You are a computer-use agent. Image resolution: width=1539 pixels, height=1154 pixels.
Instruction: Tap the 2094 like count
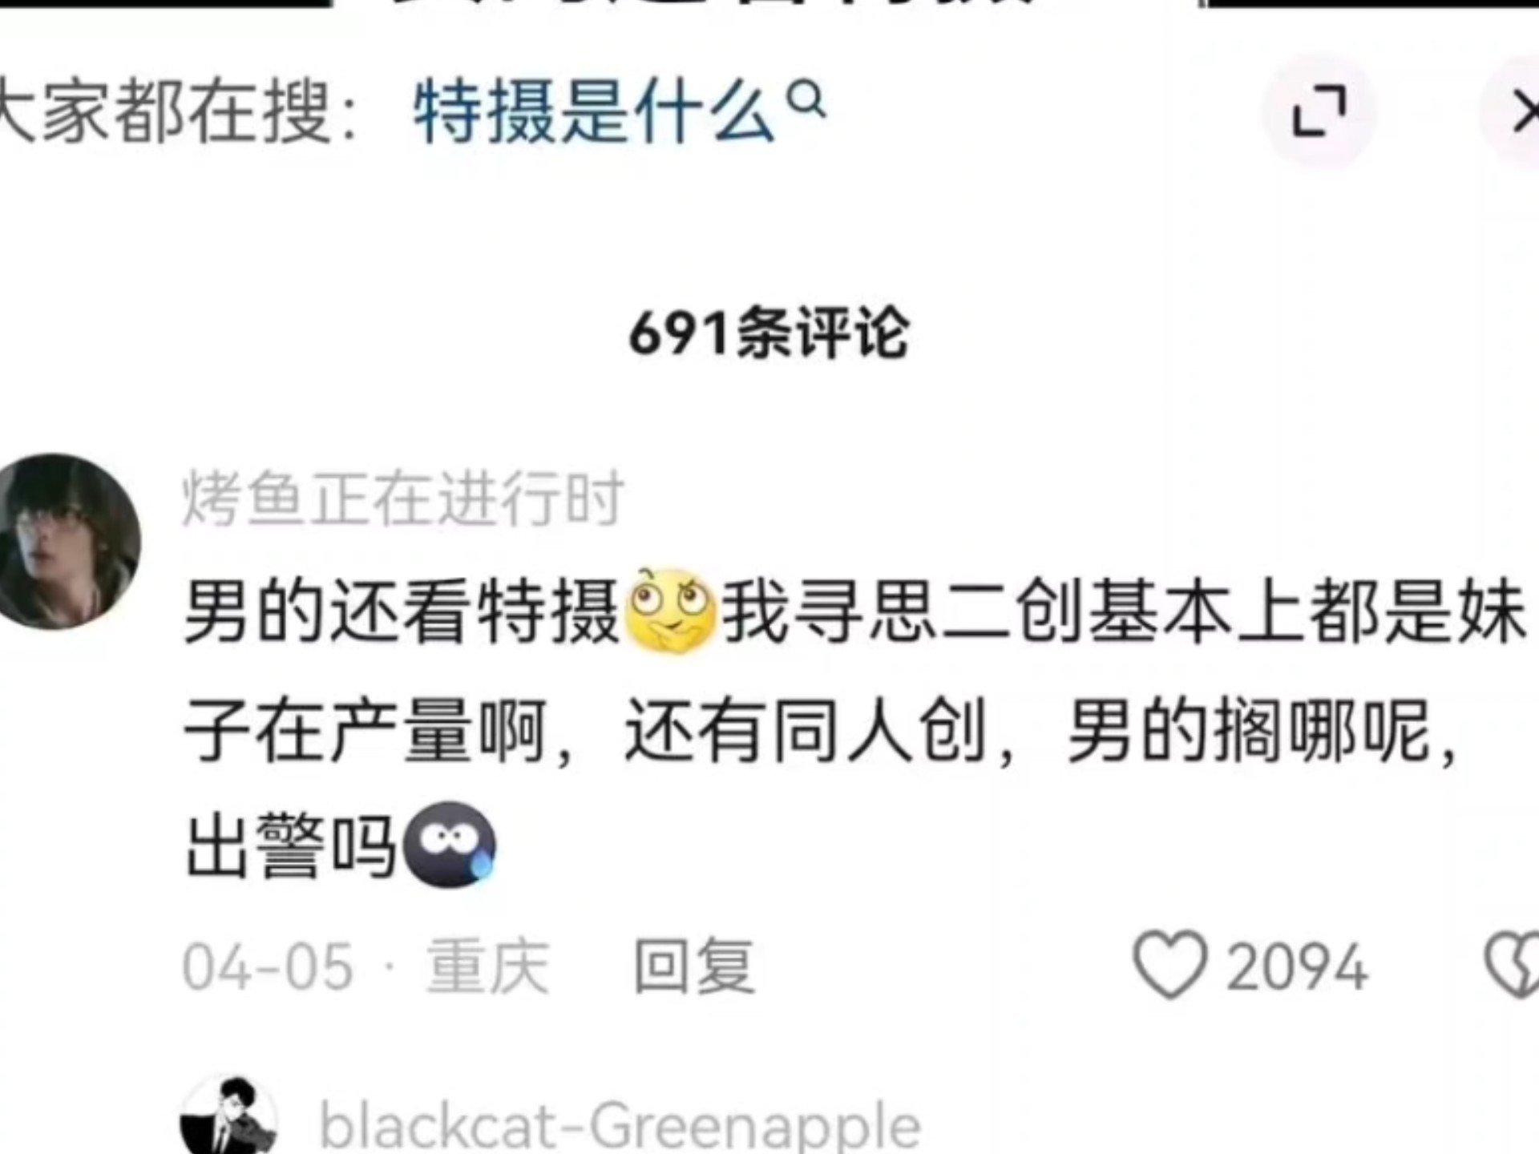[x=1296, y=967]
